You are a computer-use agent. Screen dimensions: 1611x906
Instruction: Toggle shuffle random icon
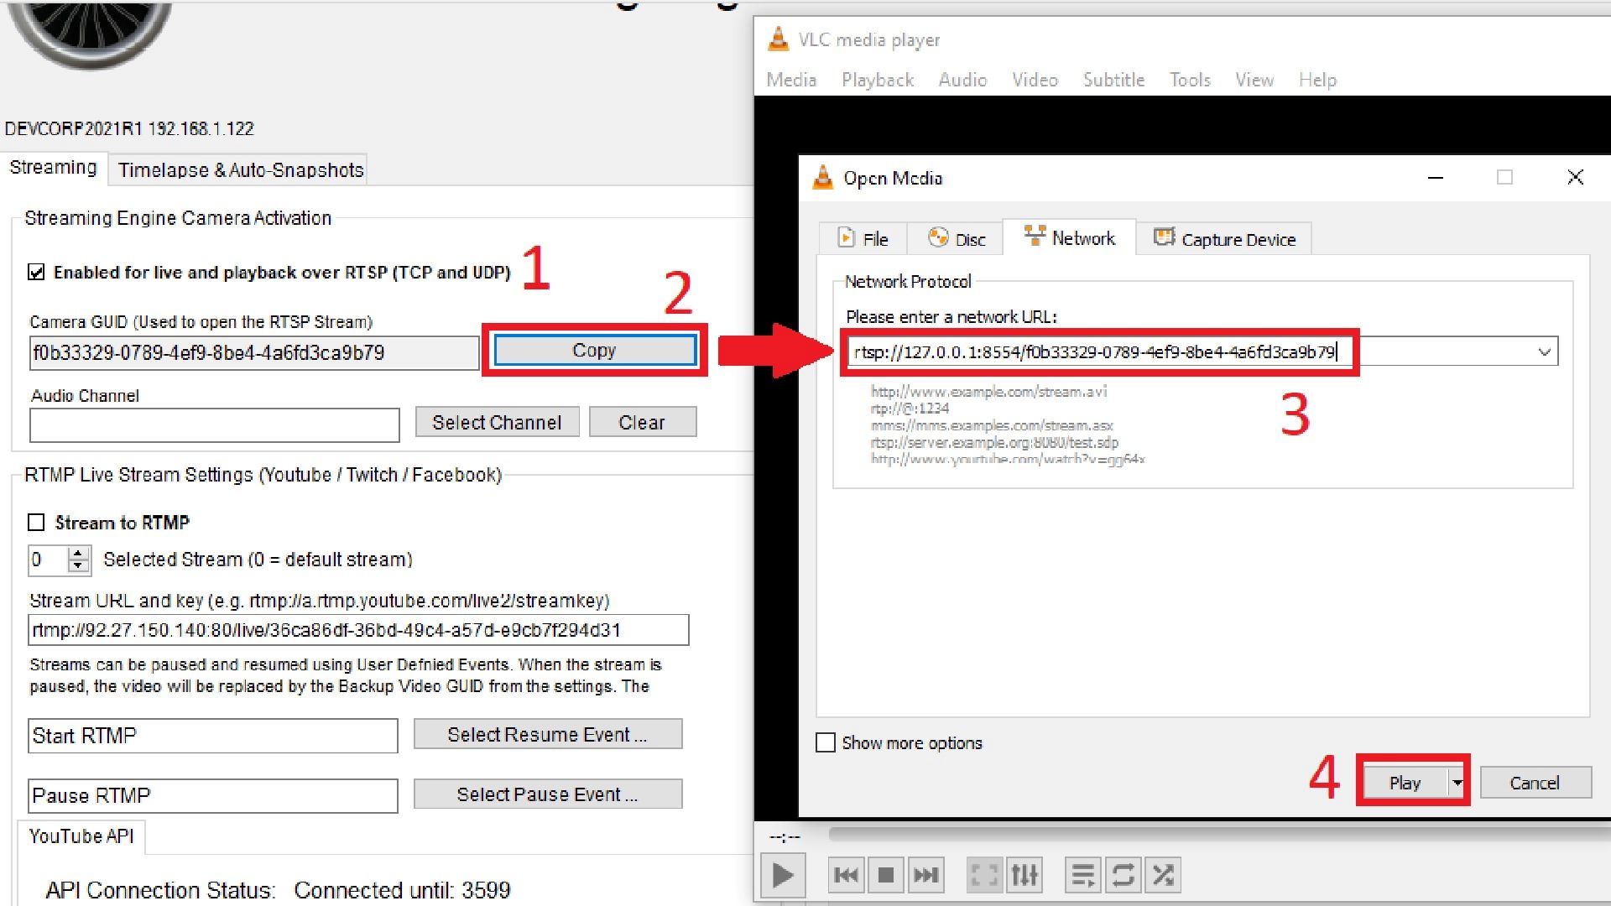[1163, 876]
